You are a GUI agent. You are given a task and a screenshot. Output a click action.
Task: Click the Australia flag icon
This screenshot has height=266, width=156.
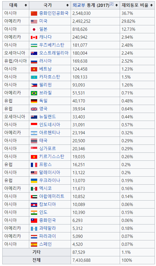pos(34,53)
